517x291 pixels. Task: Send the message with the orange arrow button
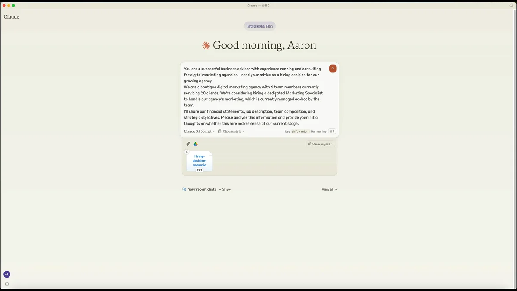click(x=333, y=69)
